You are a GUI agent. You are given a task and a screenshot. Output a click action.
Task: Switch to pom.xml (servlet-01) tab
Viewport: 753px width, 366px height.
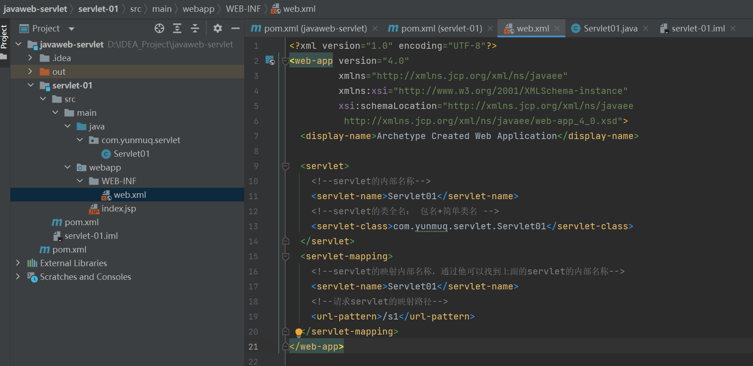(441, 28)
